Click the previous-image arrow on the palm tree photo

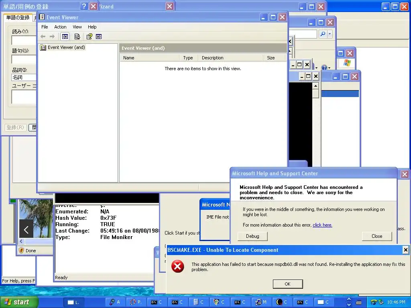pyautogui.click(x=26, y=230)
